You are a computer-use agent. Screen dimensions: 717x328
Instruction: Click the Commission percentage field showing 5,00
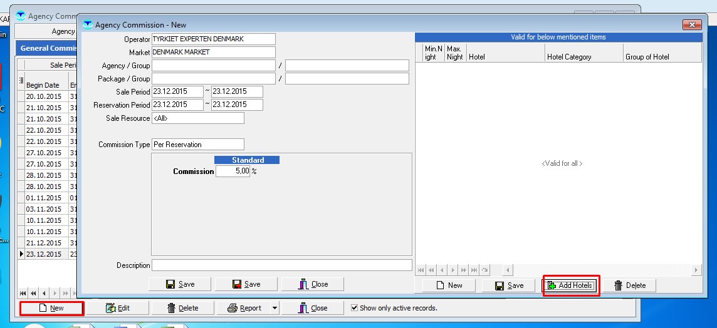pos(233,171)
